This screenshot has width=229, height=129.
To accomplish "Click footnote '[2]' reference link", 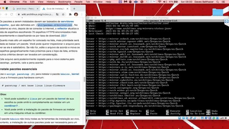I will 64,35.
